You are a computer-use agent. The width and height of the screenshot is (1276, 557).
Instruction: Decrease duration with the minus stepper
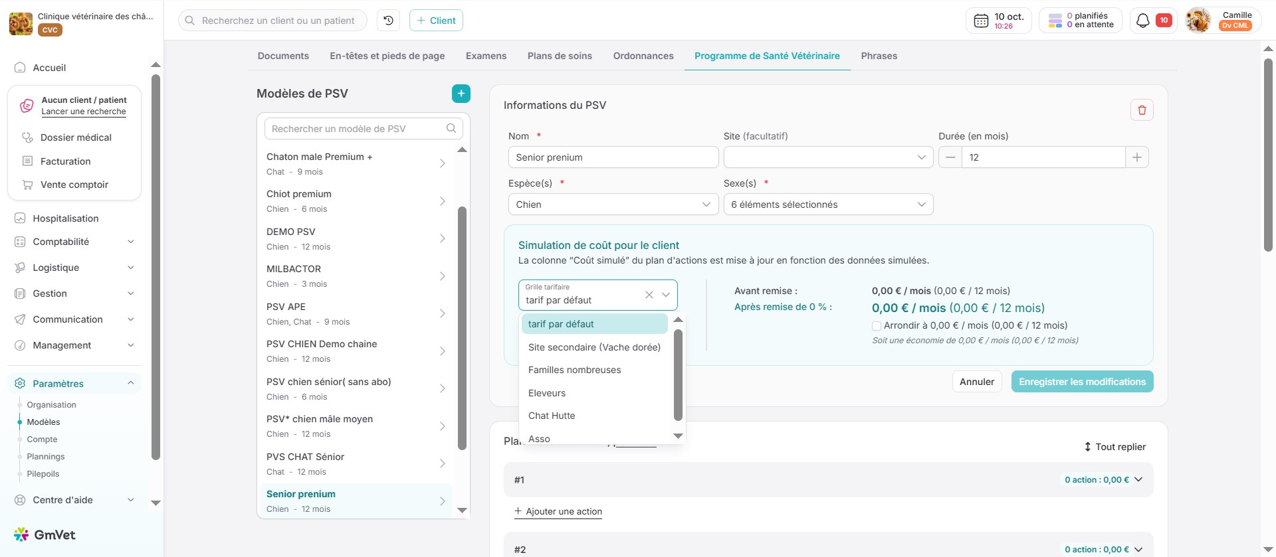pos(950,157)
